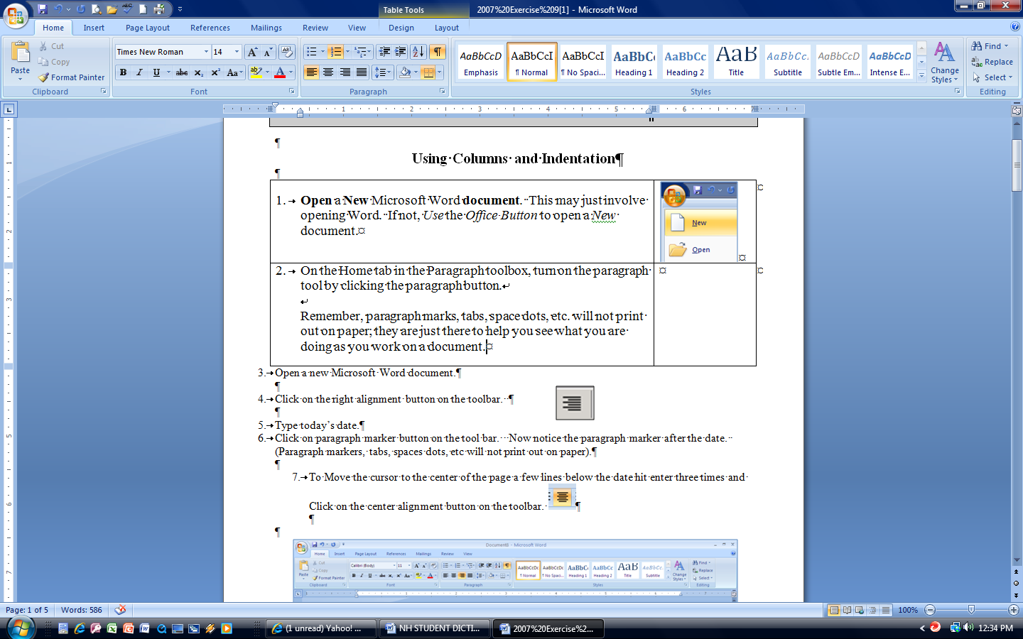Toggle Italic formatting

tap(139, 72)
